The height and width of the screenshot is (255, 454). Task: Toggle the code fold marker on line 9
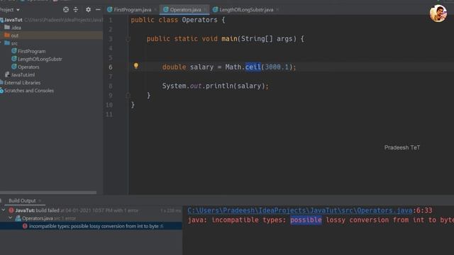128,95
